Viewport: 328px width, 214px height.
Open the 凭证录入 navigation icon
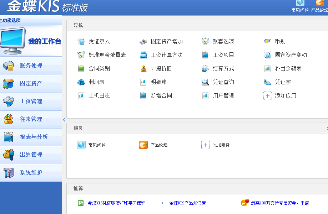click(81, 41)
